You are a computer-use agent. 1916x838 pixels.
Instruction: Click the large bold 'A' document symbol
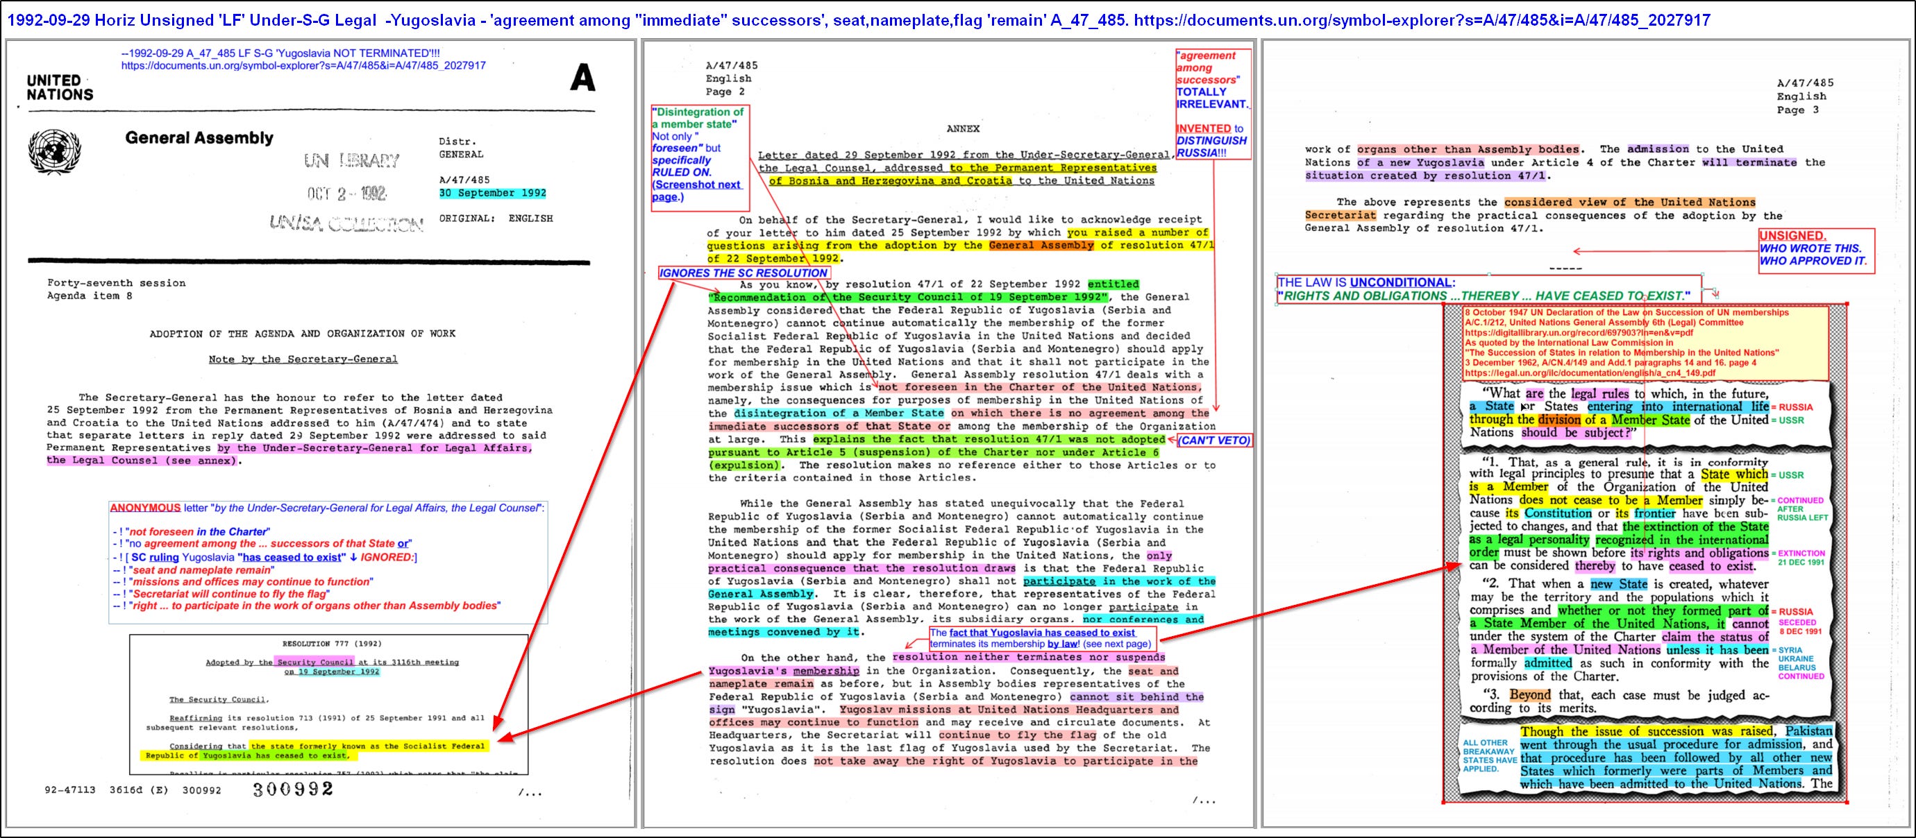pos(582,77)
